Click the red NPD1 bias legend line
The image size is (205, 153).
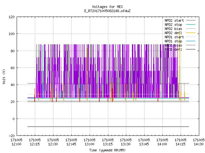[x=191, y=45]
